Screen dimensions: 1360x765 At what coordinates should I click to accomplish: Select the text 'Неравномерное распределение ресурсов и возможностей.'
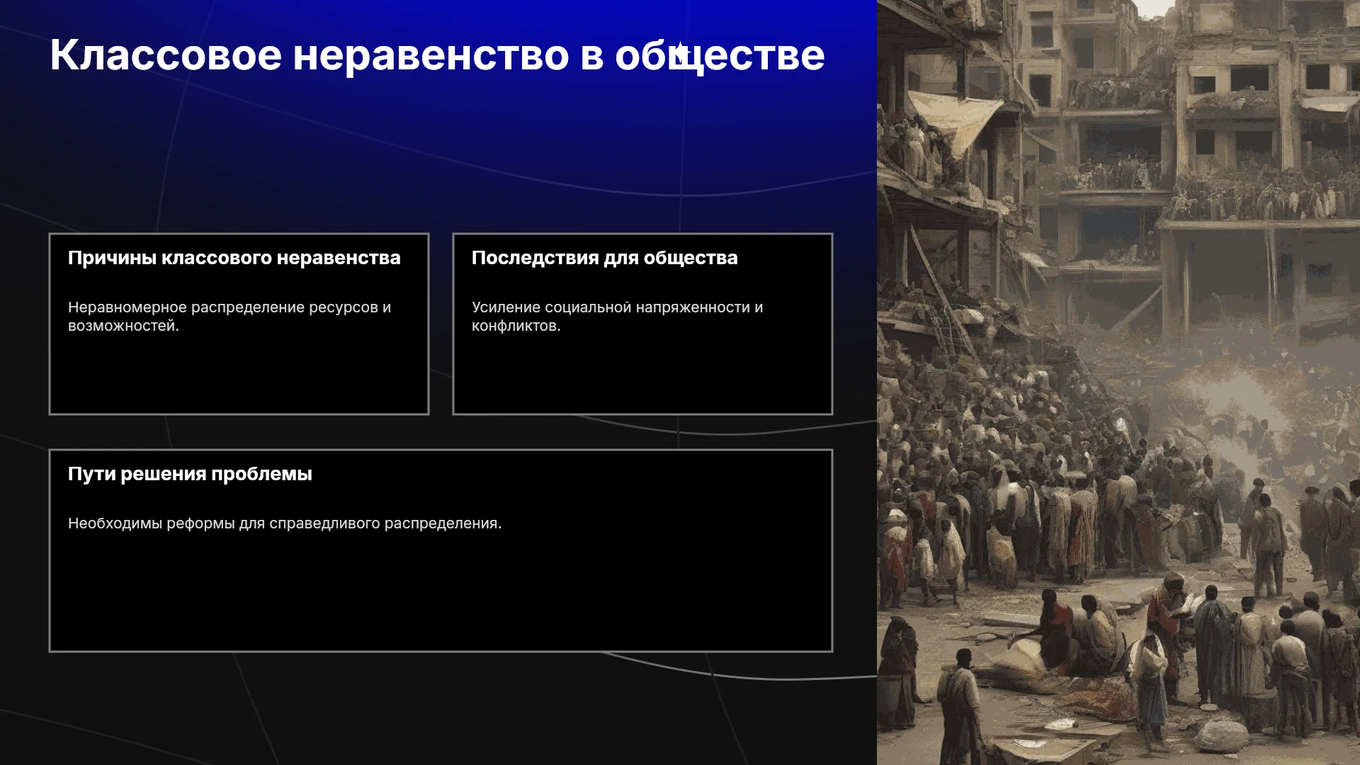click(229, 317)
